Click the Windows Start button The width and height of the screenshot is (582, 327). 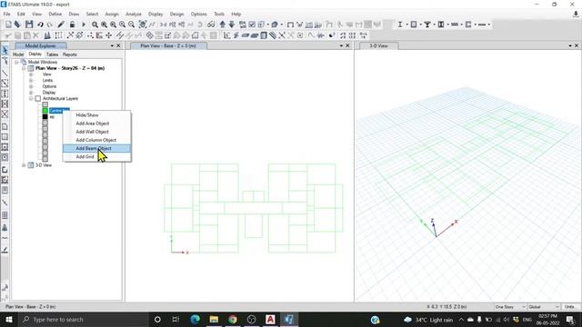9,319
